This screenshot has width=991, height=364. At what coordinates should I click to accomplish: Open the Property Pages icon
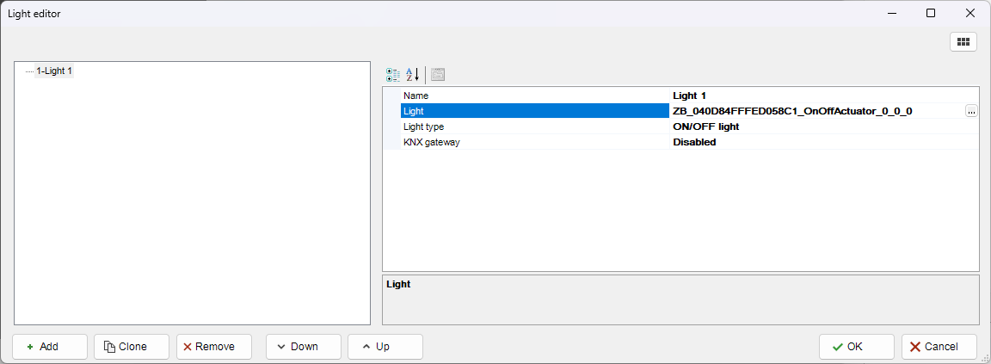[x=438, y=75]
